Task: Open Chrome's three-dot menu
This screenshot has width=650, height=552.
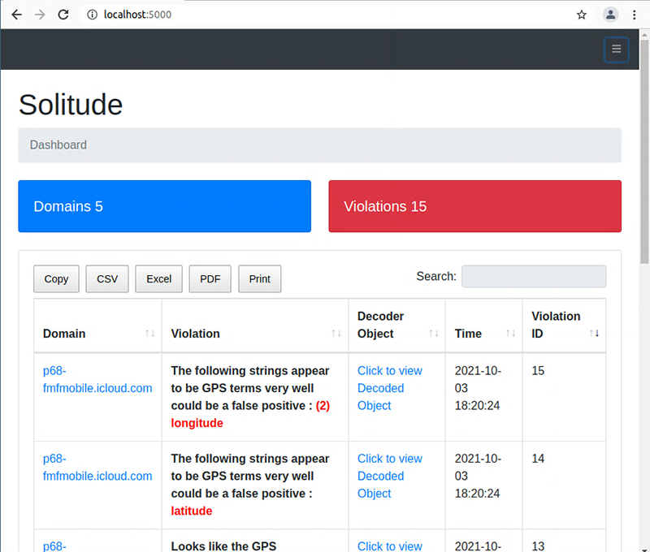Action: (634, 15)
